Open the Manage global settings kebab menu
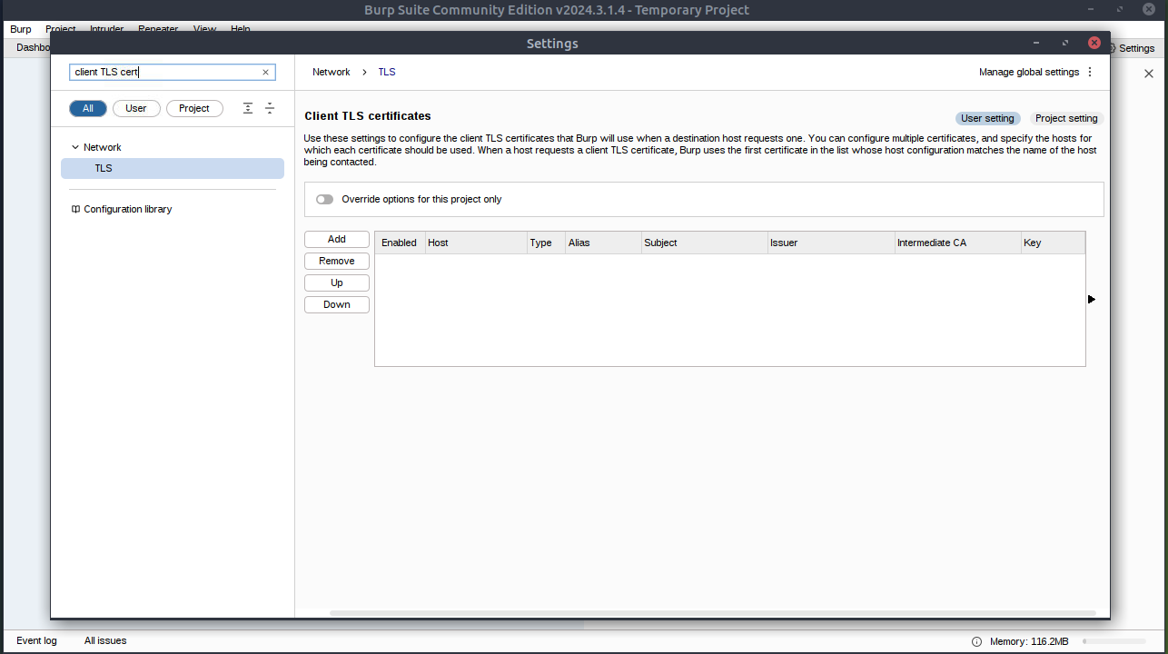 coord(1090,72)
